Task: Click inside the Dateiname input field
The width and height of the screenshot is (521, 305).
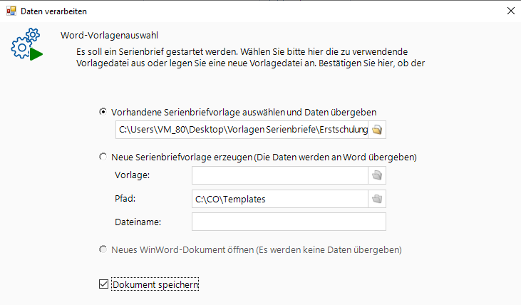Action: (289, 222)
